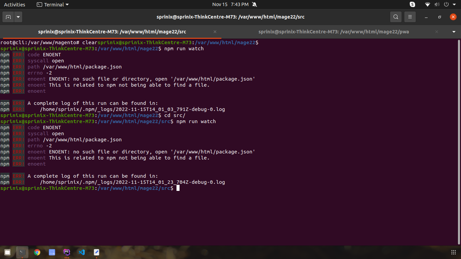Click the terminal vertical scrollbar
The width and height of the screenshot is (461, 259).
tap(459, 142)
